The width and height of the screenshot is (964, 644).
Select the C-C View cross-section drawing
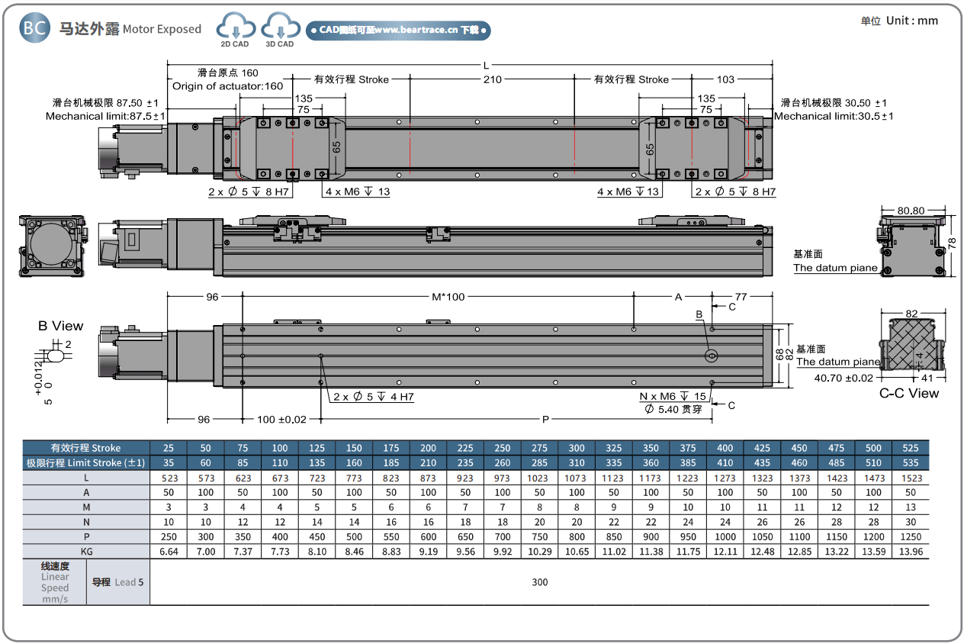(x=911, y=344)
